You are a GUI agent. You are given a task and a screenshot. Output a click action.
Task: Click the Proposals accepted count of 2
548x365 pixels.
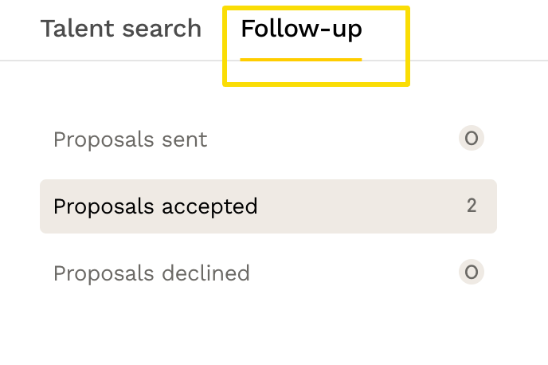point(472,206)
